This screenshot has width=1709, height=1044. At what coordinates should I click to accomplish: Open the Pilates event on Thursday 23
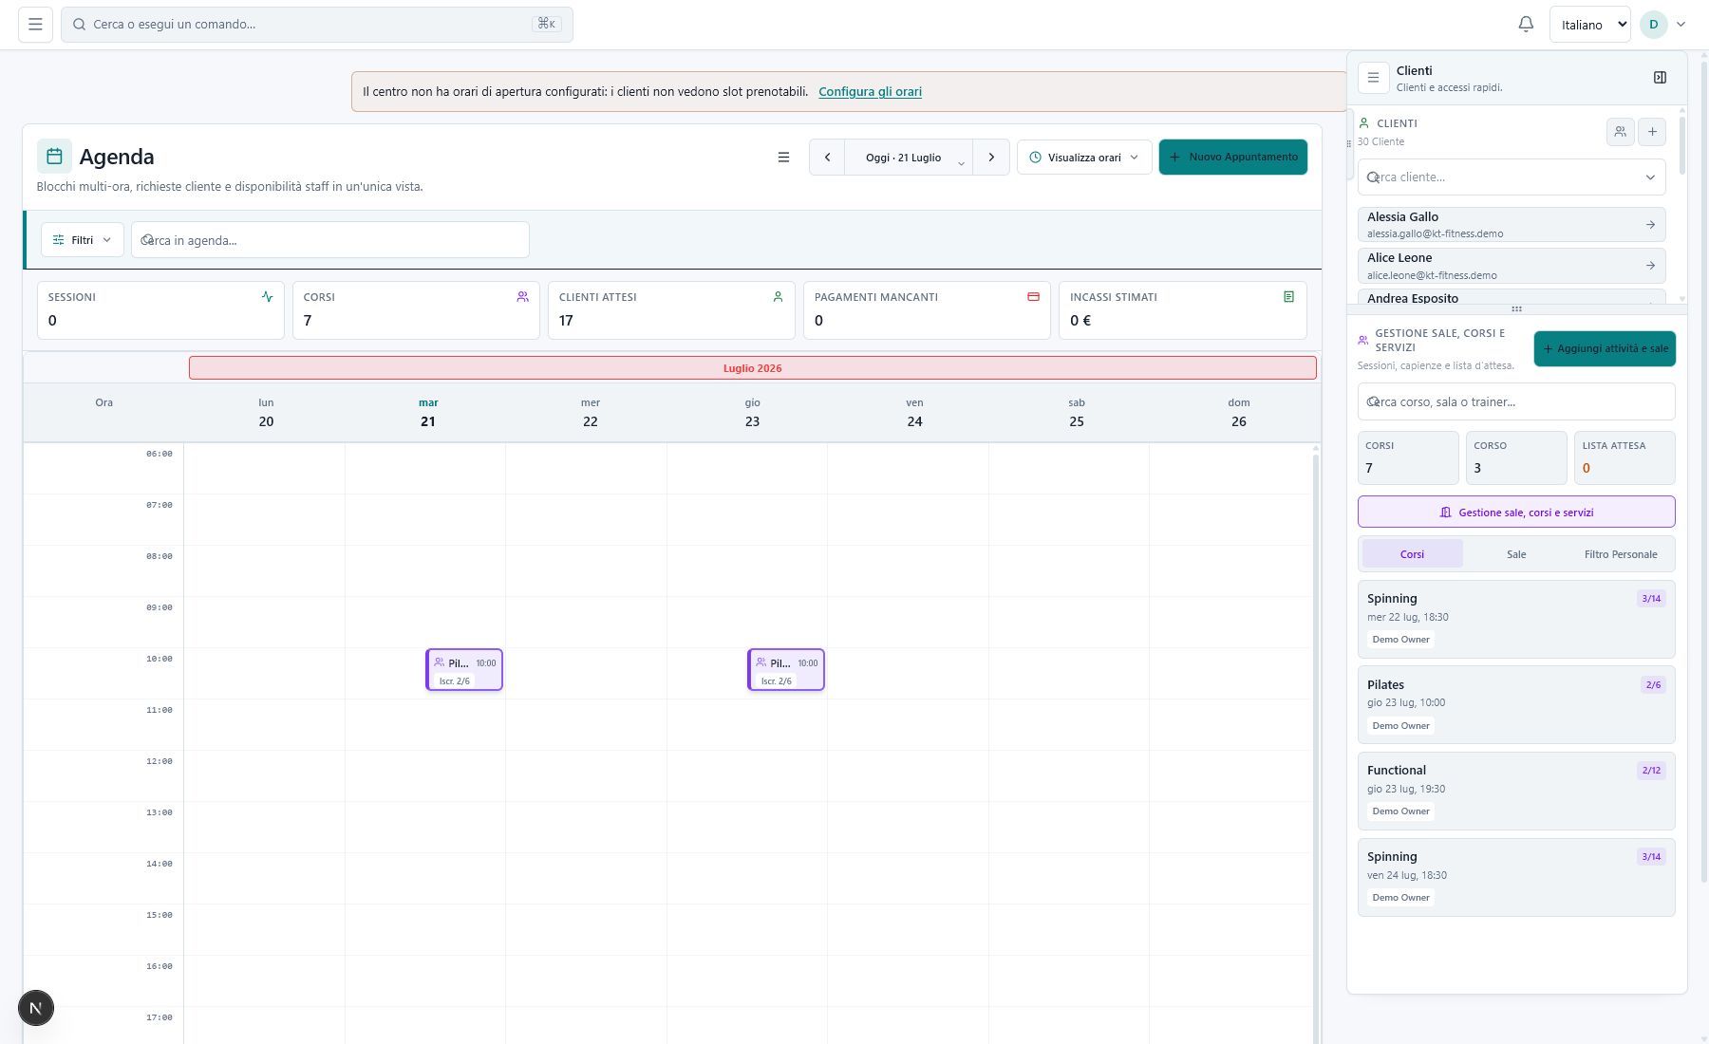point(786,670)
